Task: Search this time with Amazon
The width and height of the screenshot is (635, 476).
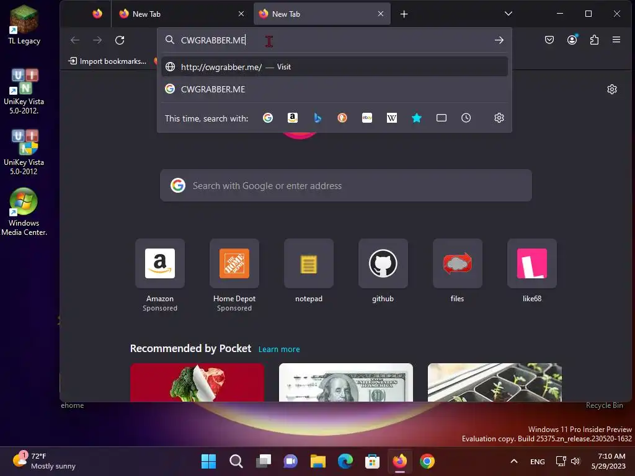Action: click(x=293, y=118)
